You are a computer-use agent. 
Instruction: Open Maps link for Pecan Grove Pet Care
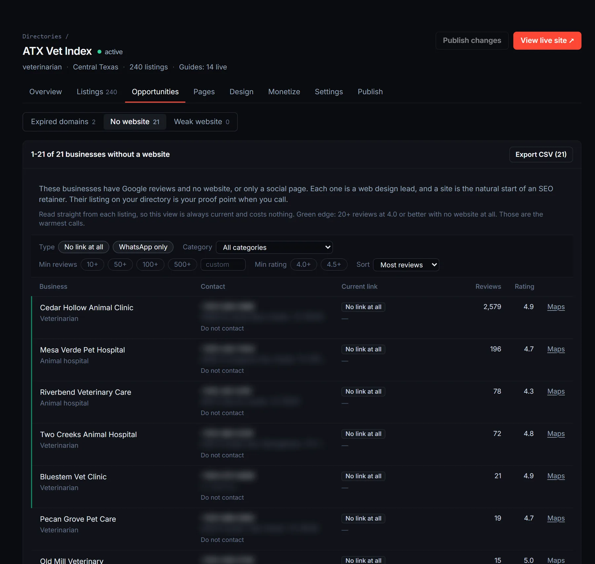(556, 519)
